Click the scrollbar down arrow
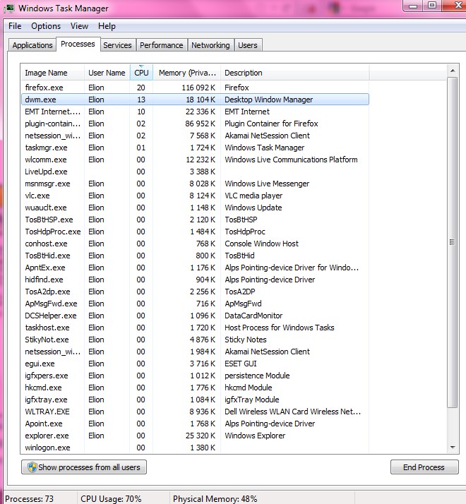 (x=453, y=447)
